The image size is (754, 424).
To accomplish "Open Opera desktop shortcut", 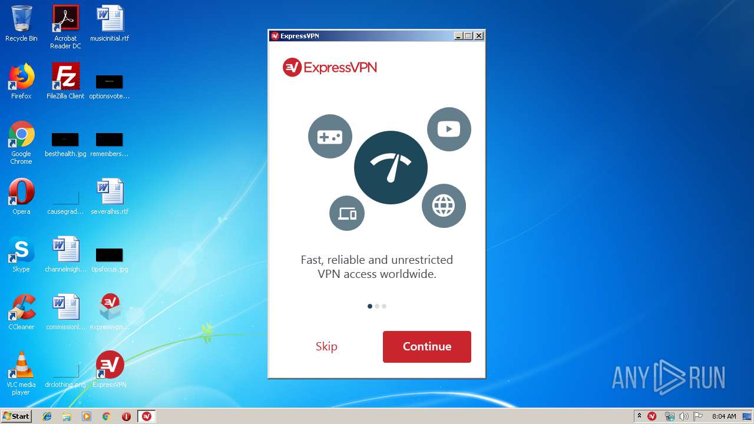I will point(21,197).
